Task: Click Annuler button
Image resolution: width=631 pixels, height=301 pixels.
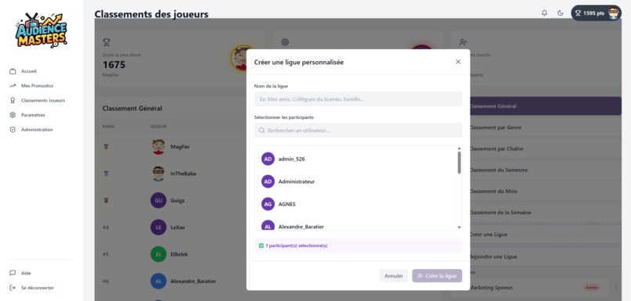Action: (394, 276)
